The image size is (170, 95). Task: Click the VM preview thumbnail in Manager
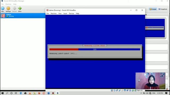click(x=155, y=28)
